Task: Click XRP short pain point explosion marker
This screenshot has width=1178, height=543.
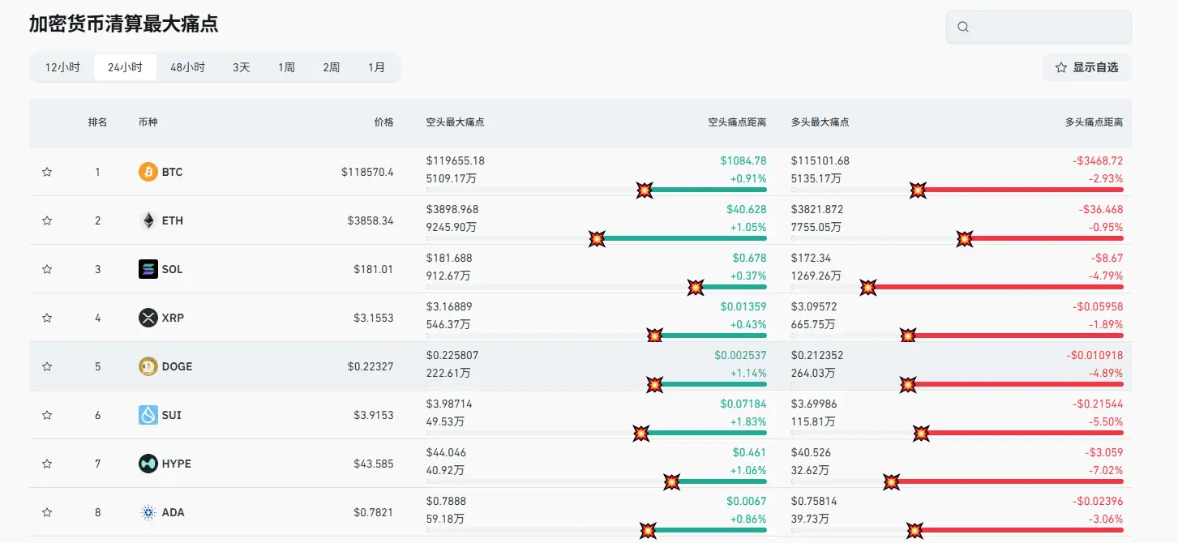Action: point(655,336)
